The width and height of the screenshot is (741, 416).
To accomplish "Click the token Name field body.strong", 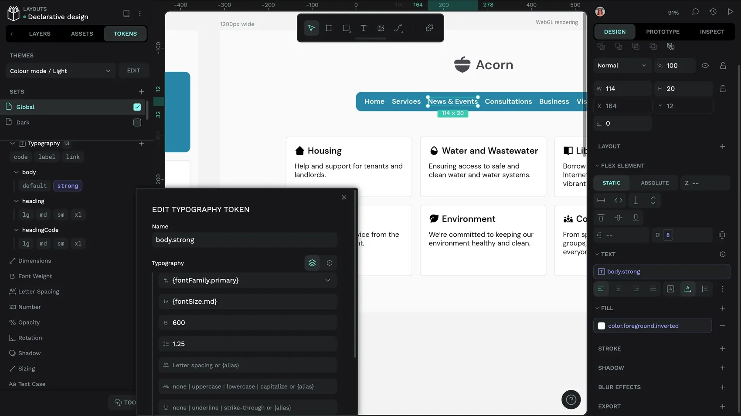I will coord(245,240).
